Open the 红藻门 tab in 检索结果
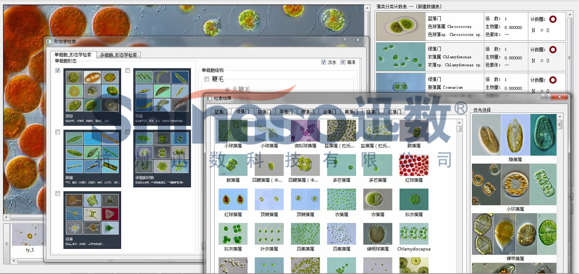This screenshot has height=274, width=579. coord(395,112)
